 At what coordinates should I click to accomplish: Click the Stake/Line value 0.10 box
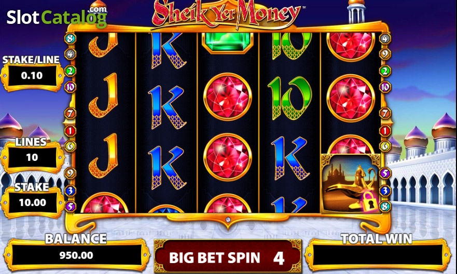click(32, 76)
